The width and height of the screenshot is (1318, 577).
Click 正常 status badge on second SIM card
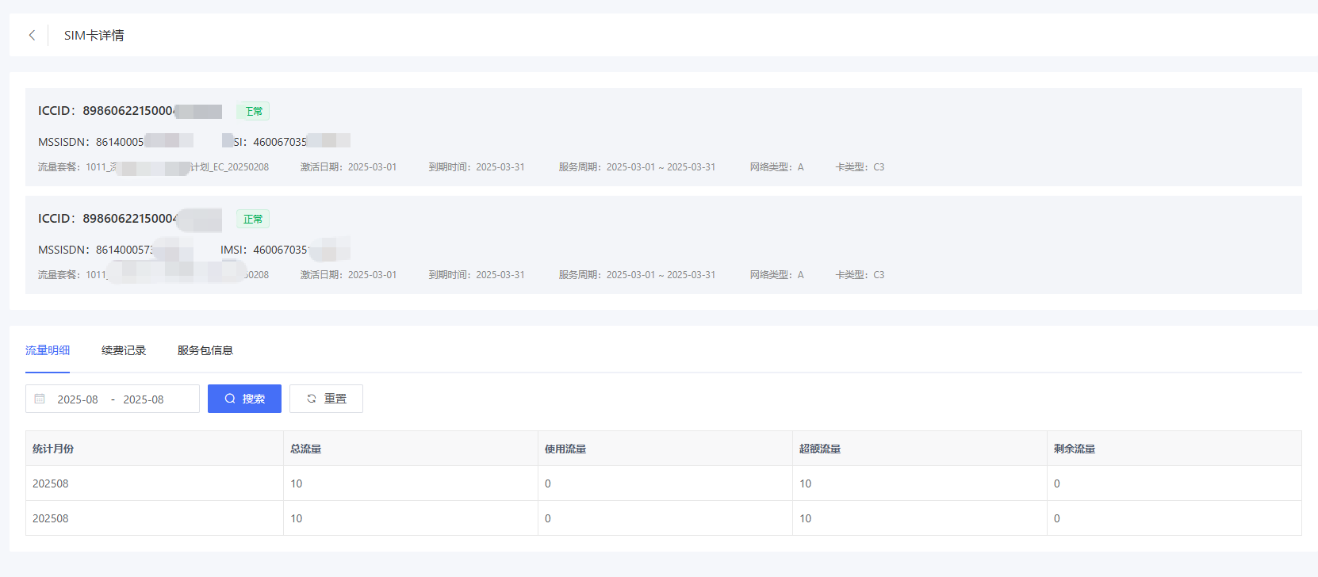(253, 219)
